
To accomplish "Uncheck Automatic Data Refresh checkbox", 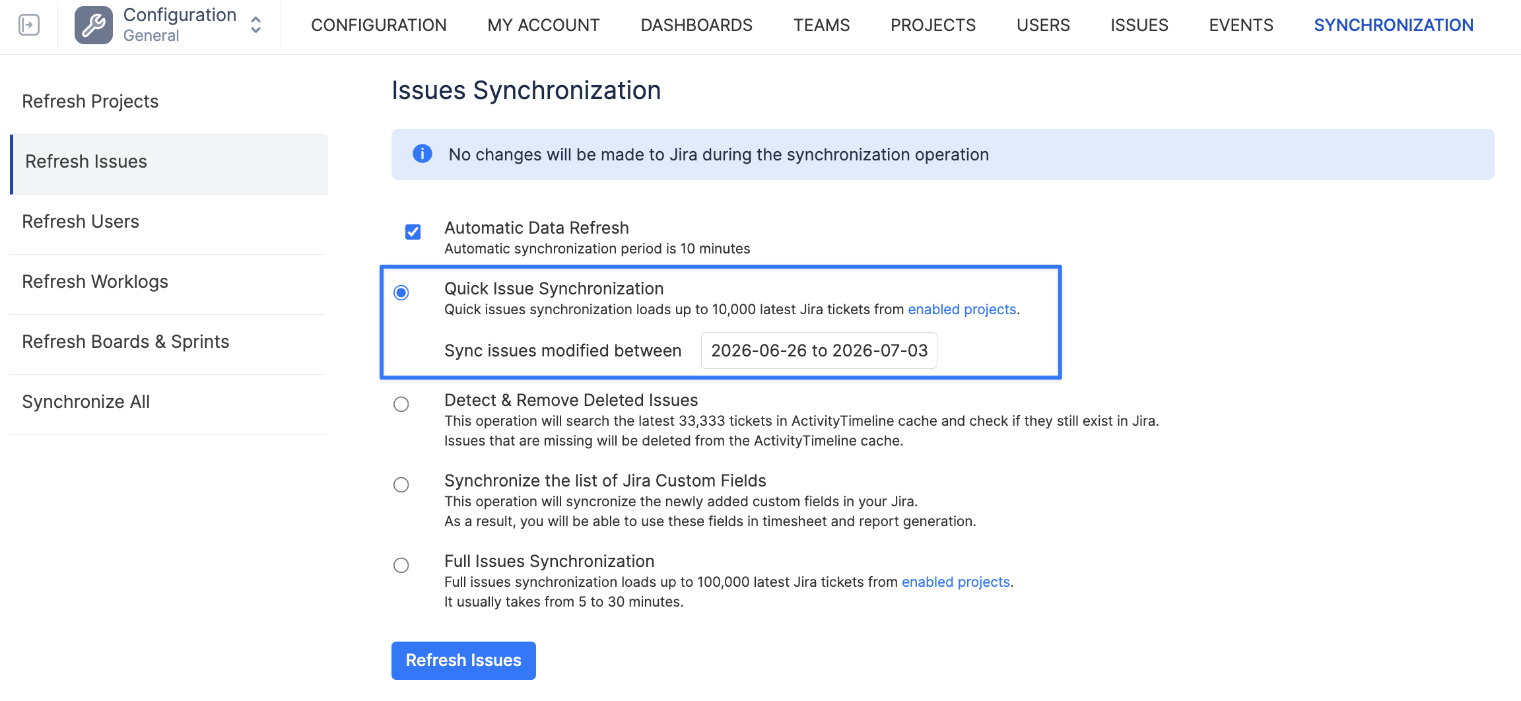I will [413, 232].
